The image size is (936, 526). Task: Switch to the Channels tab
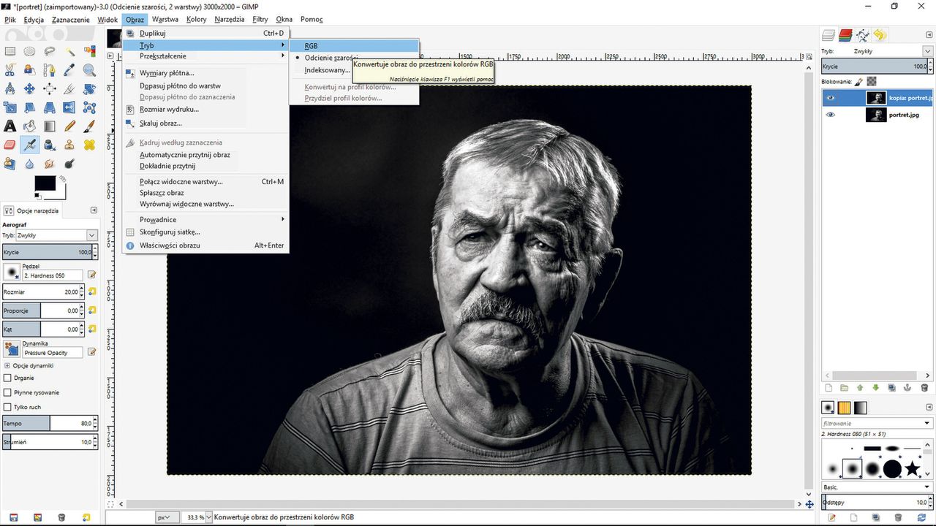(845, 34)
